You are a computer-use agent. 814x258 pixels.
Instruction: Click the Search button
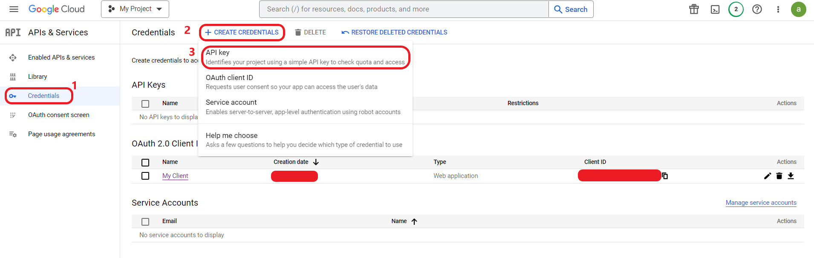[x=571, y=9]
